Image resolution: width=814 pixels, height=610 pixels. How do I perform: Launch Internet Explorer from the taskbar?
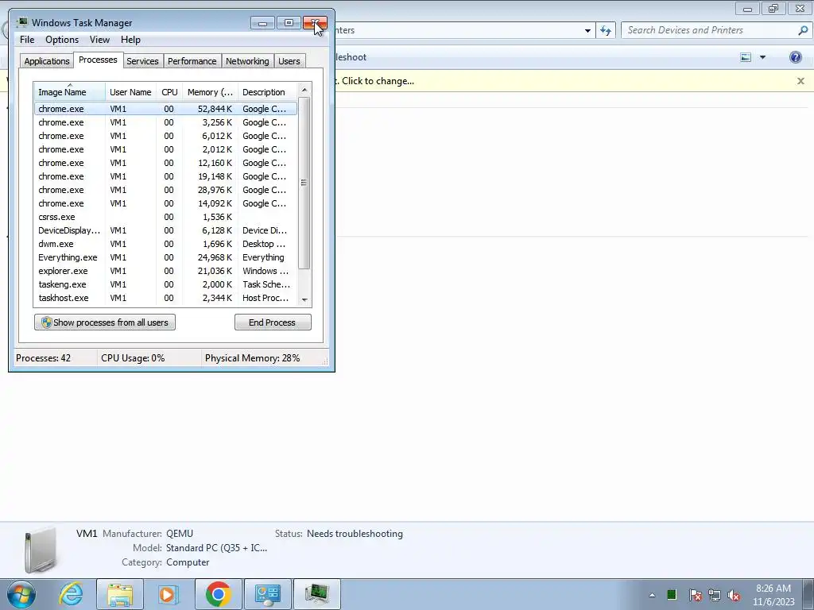[71, 594]
